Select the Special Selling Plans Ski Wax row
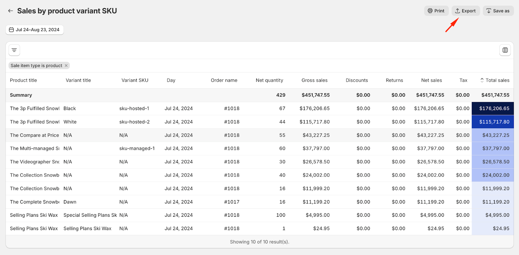 [x=90, y=215]
